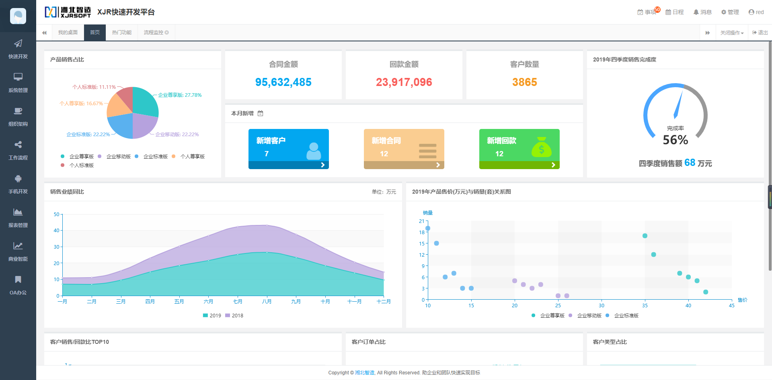Expand 新增客户 card arrow footer
772x380 pixels.
[x=289, y=165]
